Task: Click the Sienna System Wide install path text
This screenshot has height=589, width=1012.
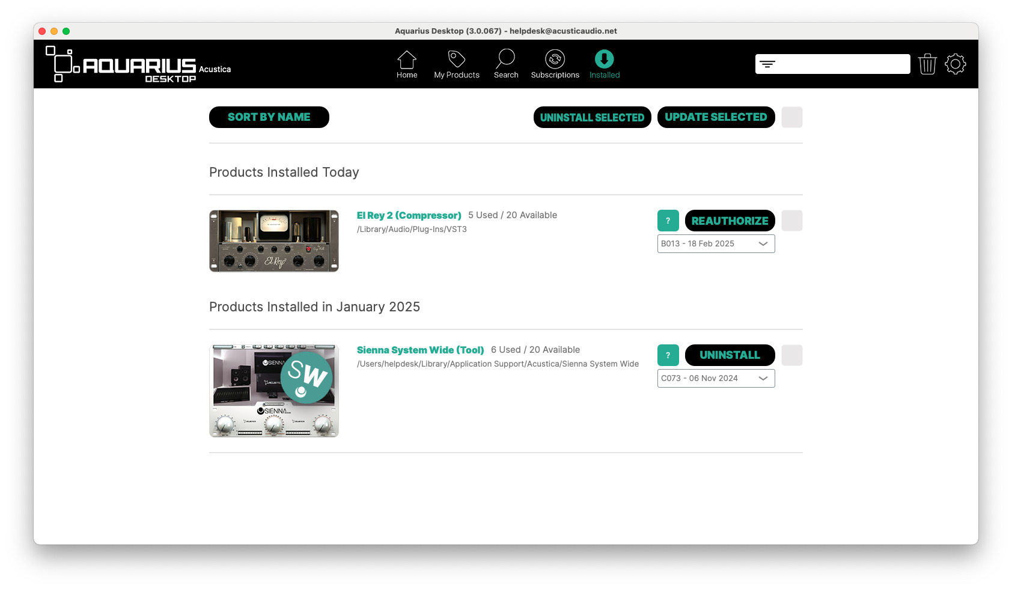Action: (x=498, y=364)
